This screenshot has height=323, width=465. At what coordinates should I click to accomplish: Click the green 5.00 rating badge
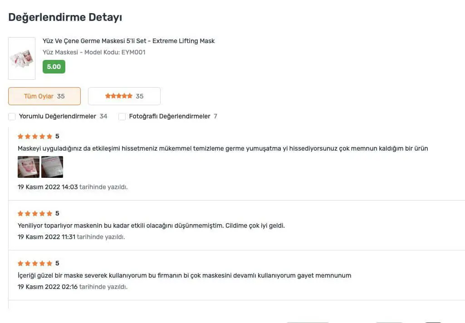(54, 67)
